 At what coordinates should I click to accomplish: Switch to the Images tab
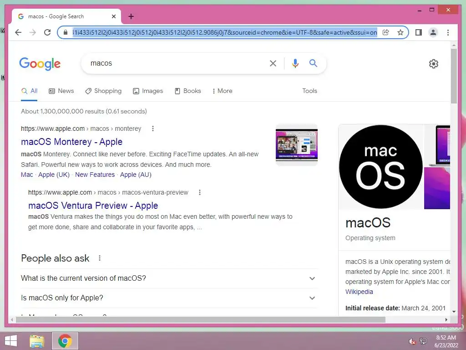click(148, 91)
